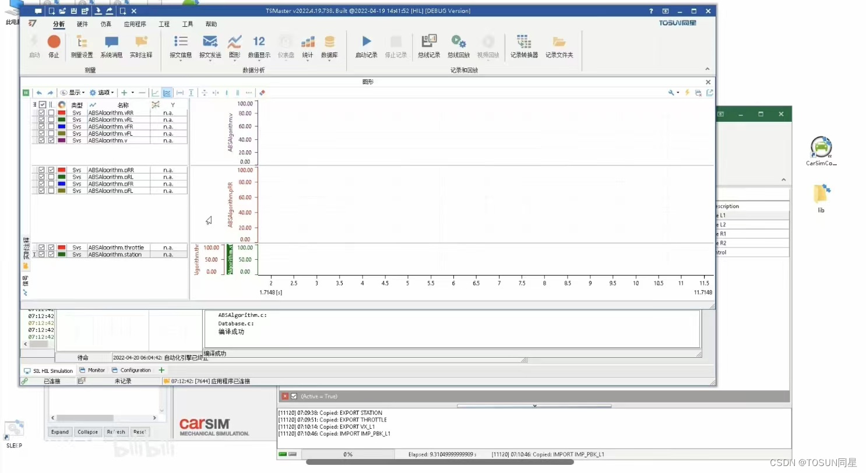Open dropdown arrow next to plus icon
This screenshot has height=473, width=866.
point(132,93)
